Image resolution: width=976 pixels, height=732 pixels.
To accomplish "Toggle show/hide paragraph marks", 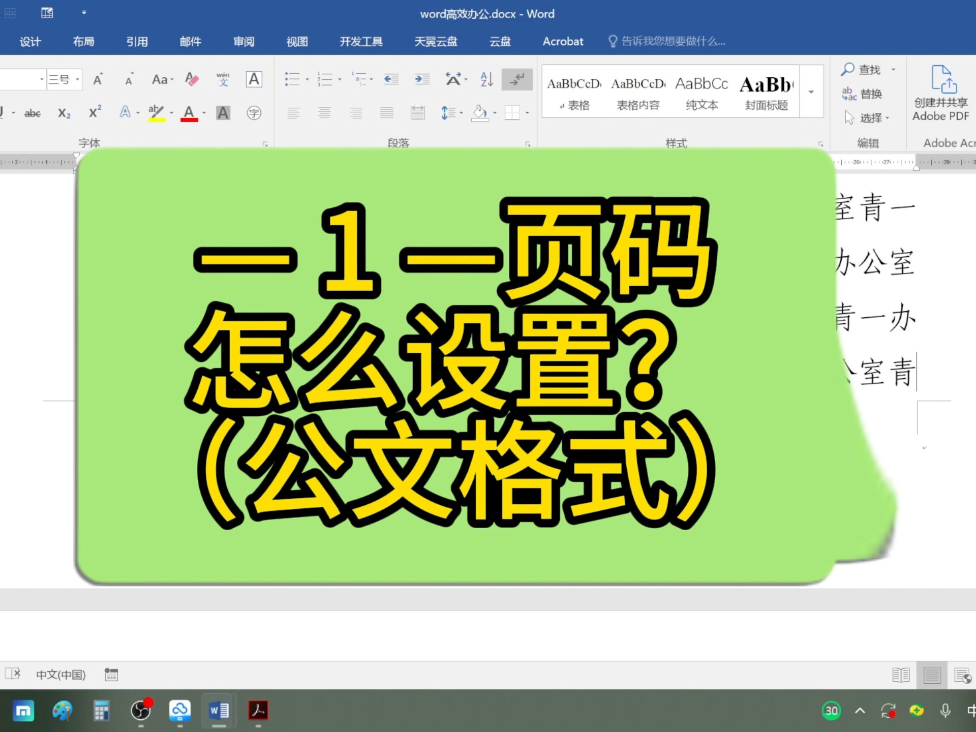I will (516, 79).
